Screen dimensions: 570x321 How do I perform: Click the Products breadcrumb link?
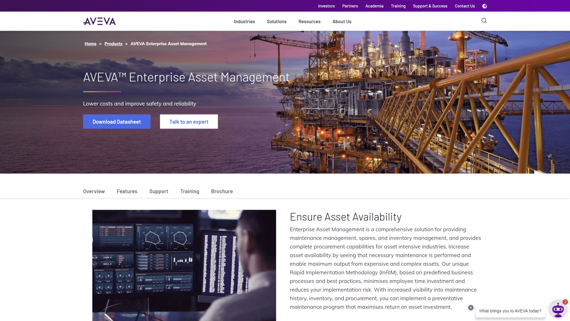(x=113, y=43)
